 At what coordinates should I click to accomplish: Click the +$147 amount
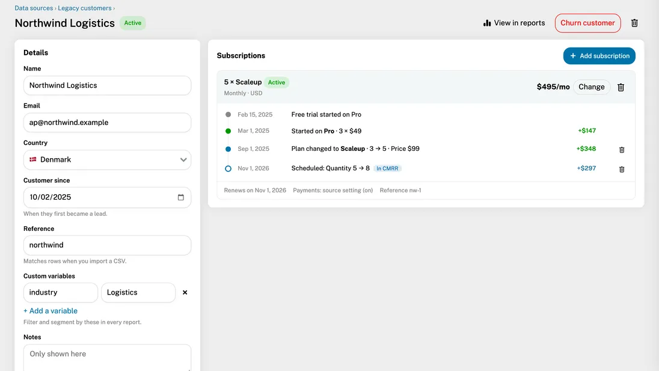point(587,130)
